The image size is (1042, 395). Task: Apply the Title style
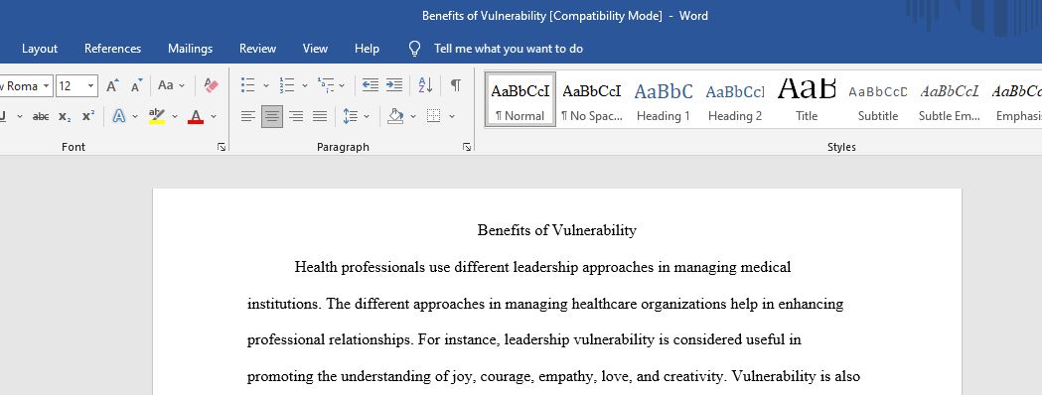pyautogui.click(x=807, y=99)
